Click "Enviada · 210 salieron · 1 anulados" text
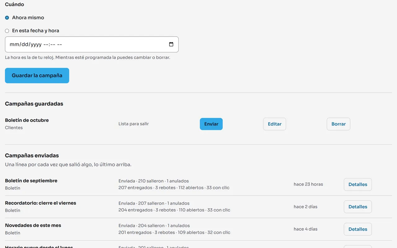Viewport: 397px width, 248px height. coord(154,181)
